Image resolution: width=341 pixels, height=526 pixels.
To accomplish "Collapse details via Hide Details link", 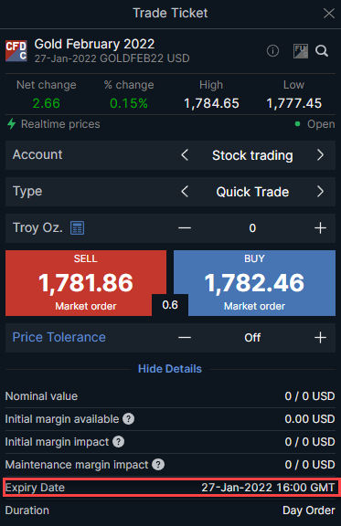I will pyautogui.click(x=170, y=369).
